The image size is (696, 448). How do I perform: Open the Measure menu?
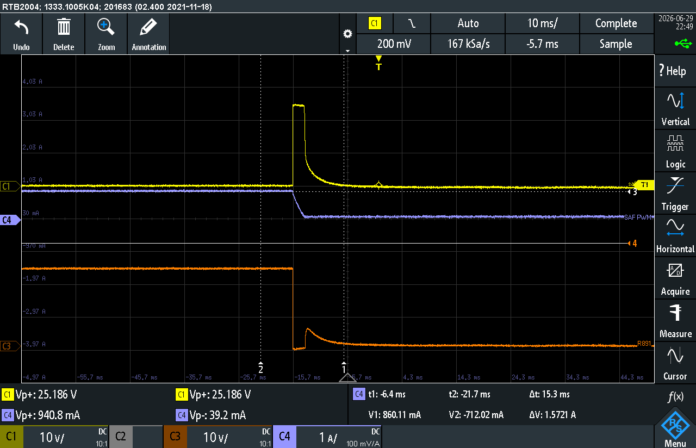point(675,321)
